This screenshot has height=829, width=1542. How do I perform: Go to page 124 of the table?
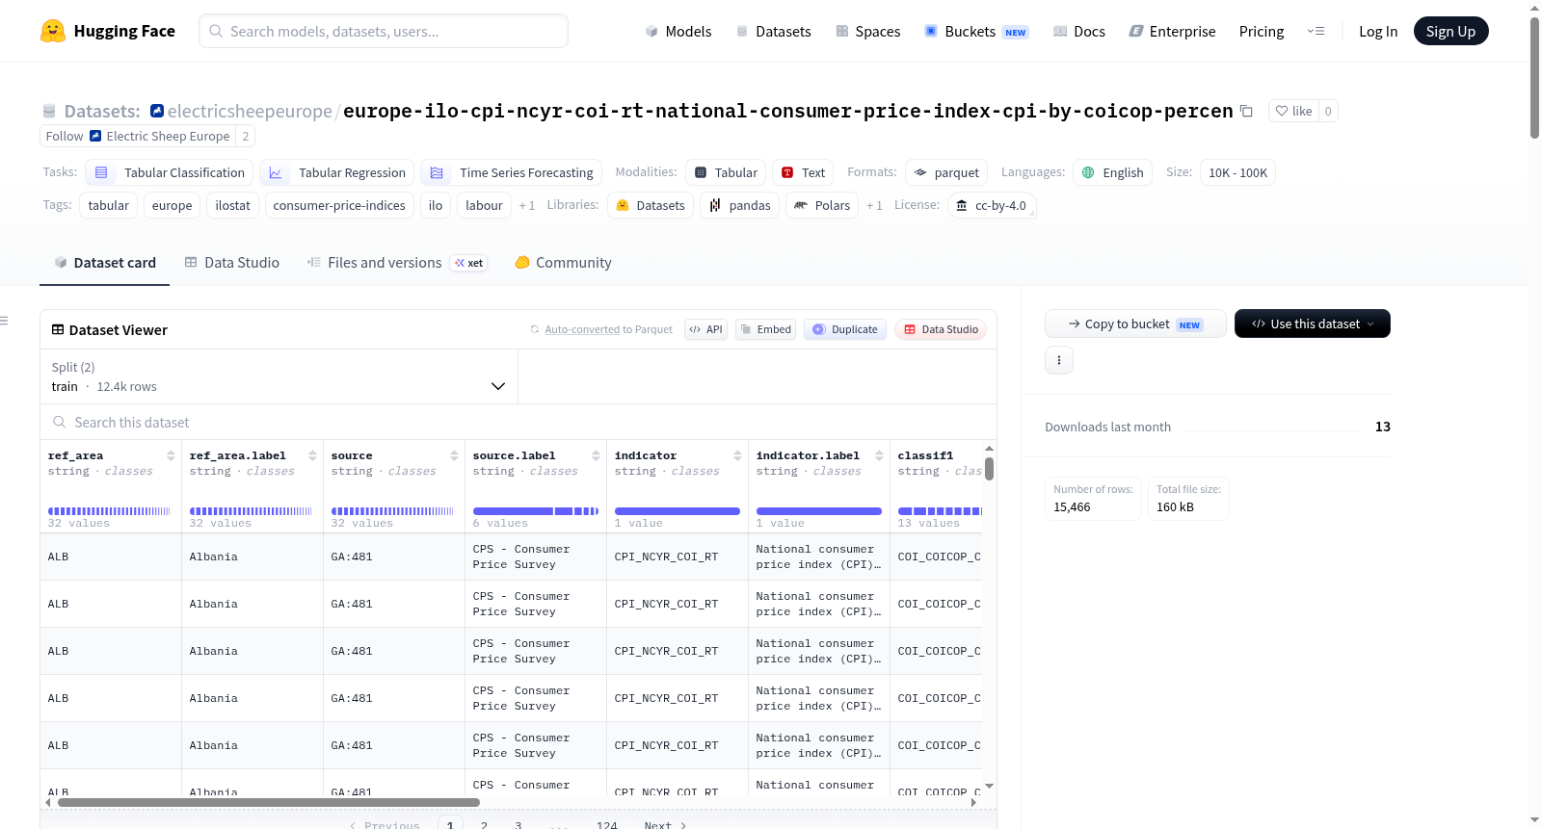607,825
